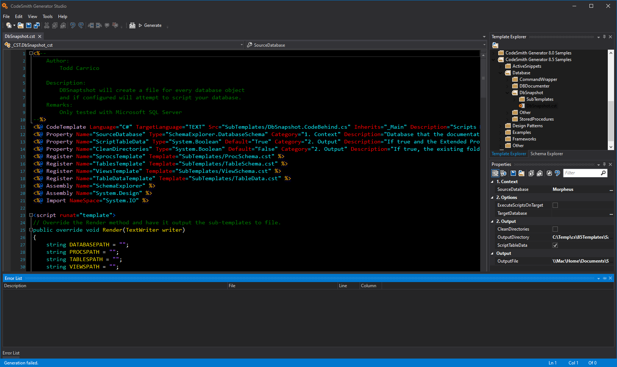Cut selection using the Cut toolbar icon
The height and width of the screenshot is (367, 617).
[47, 25]
